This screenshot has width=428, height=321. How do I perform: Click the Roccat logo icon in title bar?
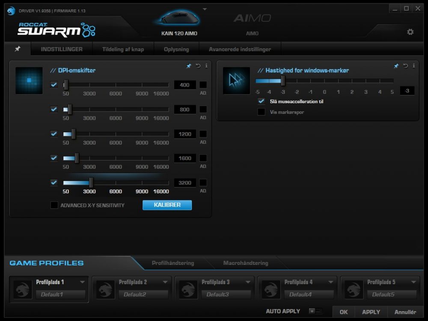tap(11, 11)
